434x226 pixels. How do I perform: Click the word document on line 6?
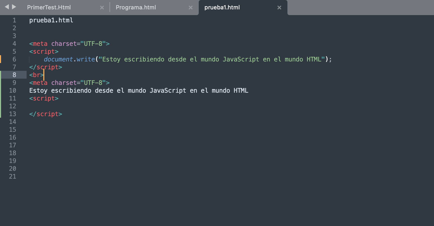(x=58, y=59)
